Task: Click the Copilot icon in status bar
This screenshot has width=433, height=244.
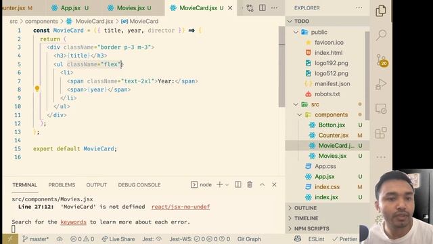Action: 298,239
